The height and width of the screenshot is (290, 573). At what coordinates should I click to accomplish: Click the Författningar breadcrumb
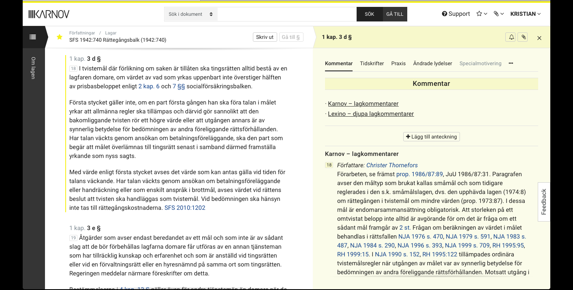click(82, 33)
